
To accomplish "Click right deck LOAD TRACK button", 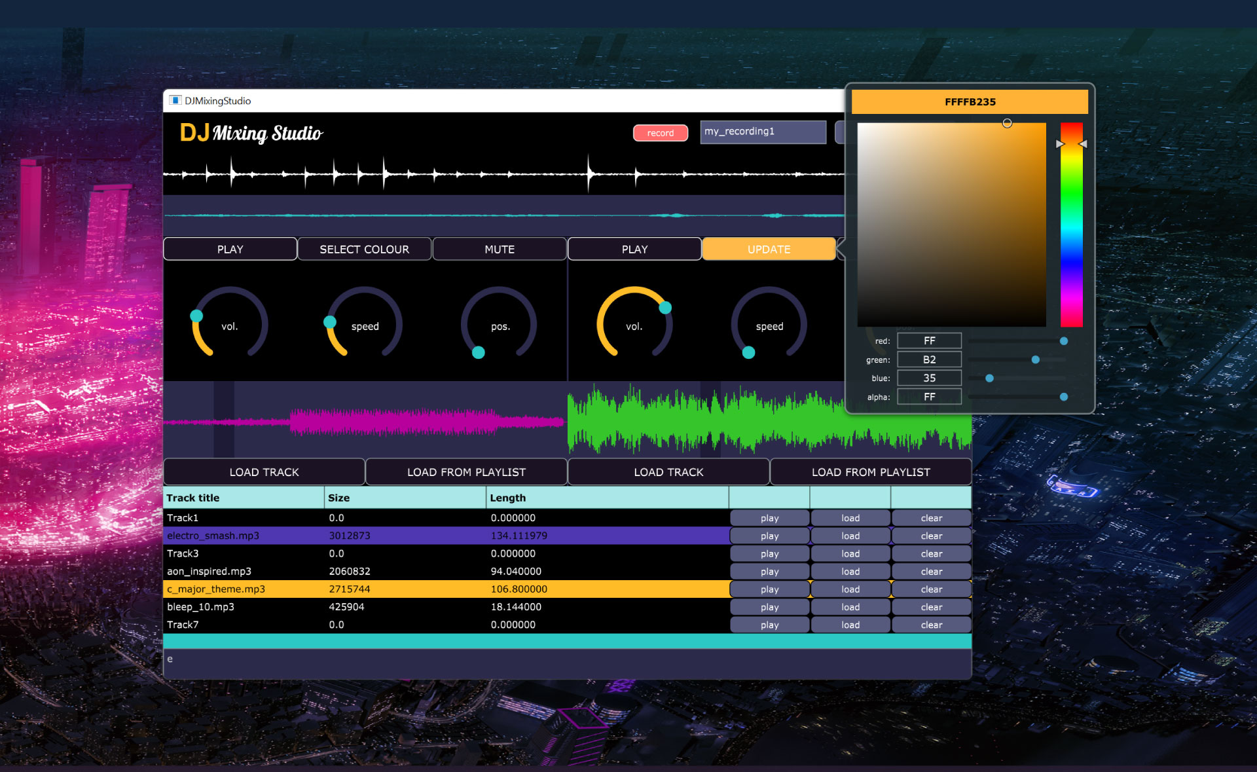I will click(x=668, y=472).
